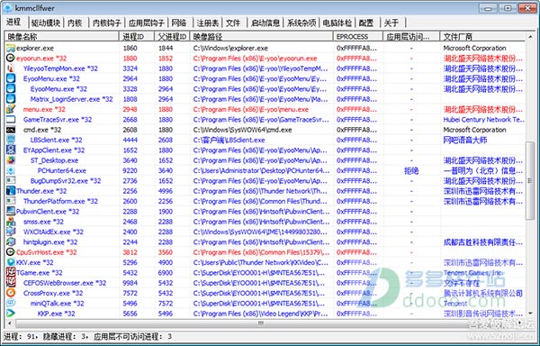Open the 应用层钩子 tab

pyautogui.click(x=146, y=23)
